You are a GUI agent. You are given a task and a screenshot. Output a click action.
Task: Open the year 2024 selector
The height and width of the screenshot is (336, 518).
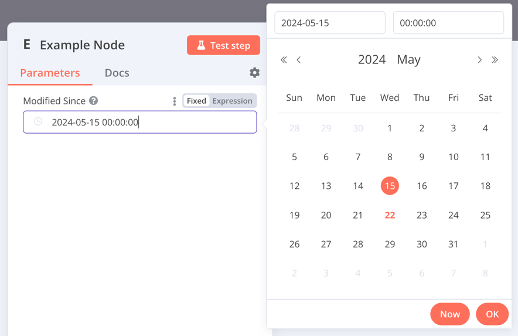(372, 60)
